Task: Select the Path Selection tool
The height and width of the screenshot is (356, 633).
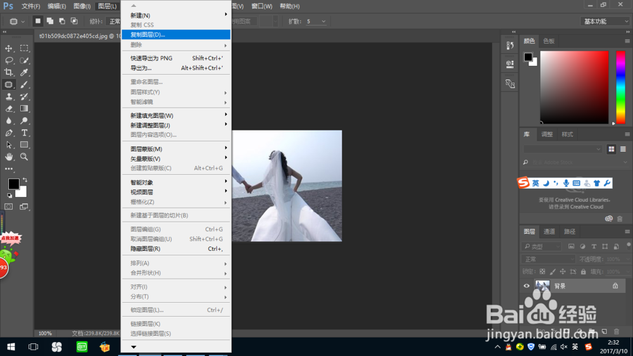Action: (8, 144)
